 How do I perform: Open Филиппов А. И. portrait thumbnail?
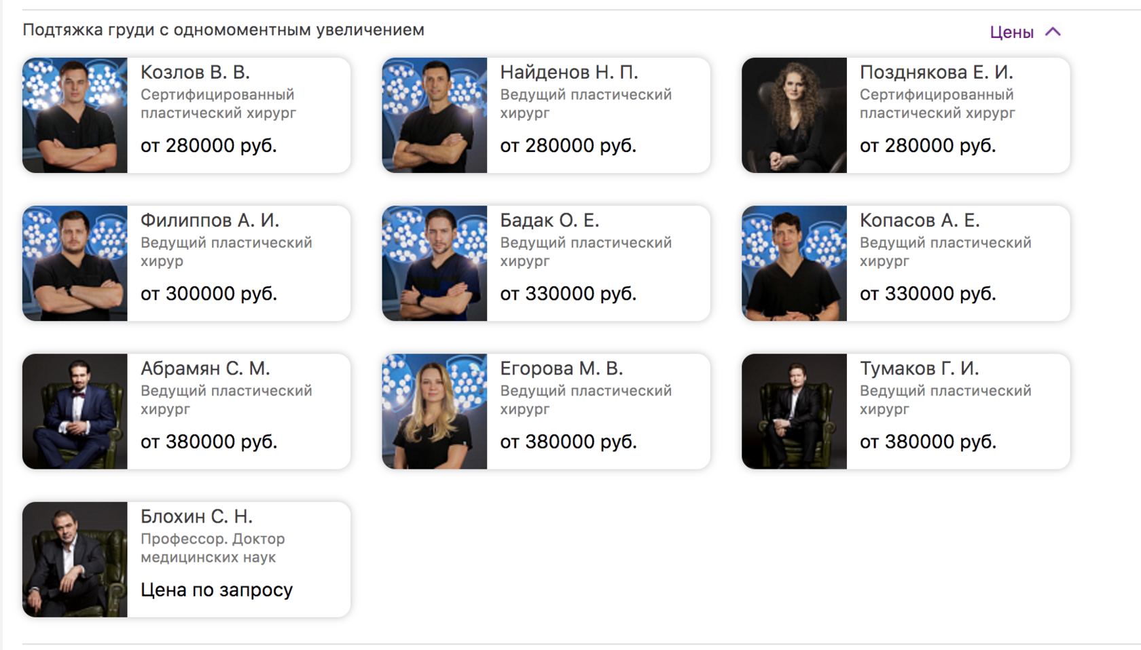click(x=75, y=263)
